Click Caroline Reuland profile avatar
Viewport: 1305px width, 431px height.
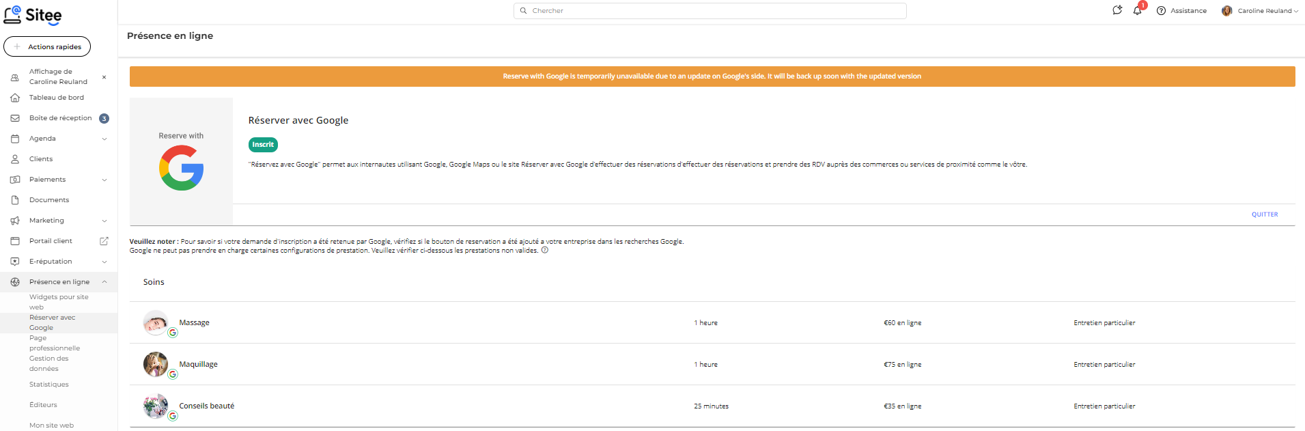click(x=1226, y=11)
